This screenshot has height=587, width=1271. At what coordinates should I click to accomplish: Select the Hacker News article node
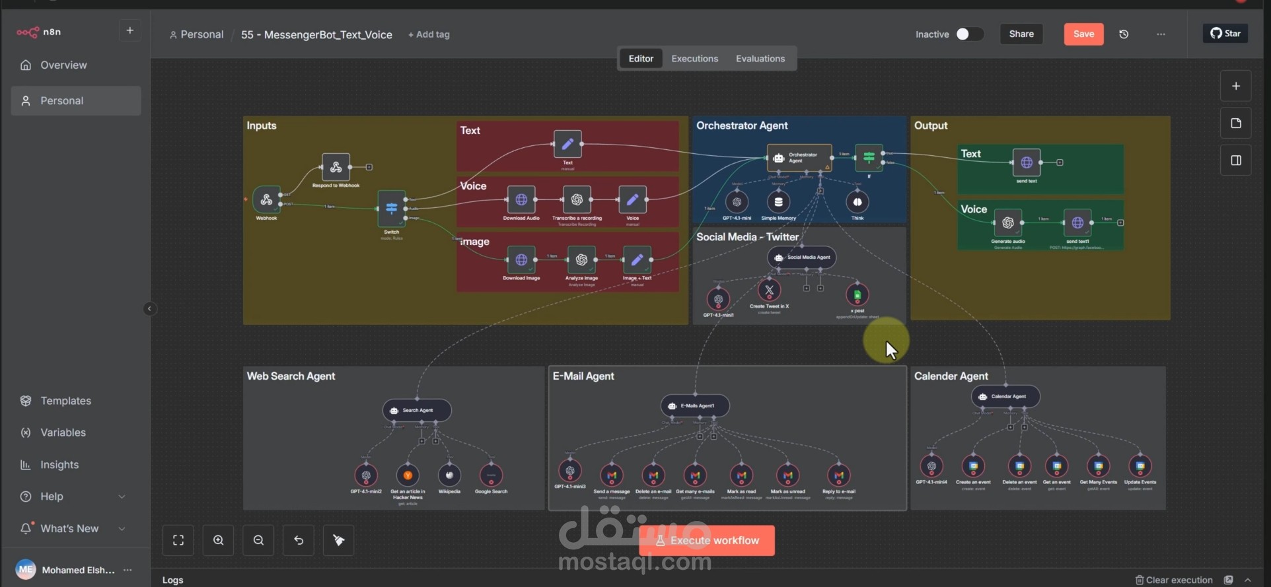[x=408, y=475]
